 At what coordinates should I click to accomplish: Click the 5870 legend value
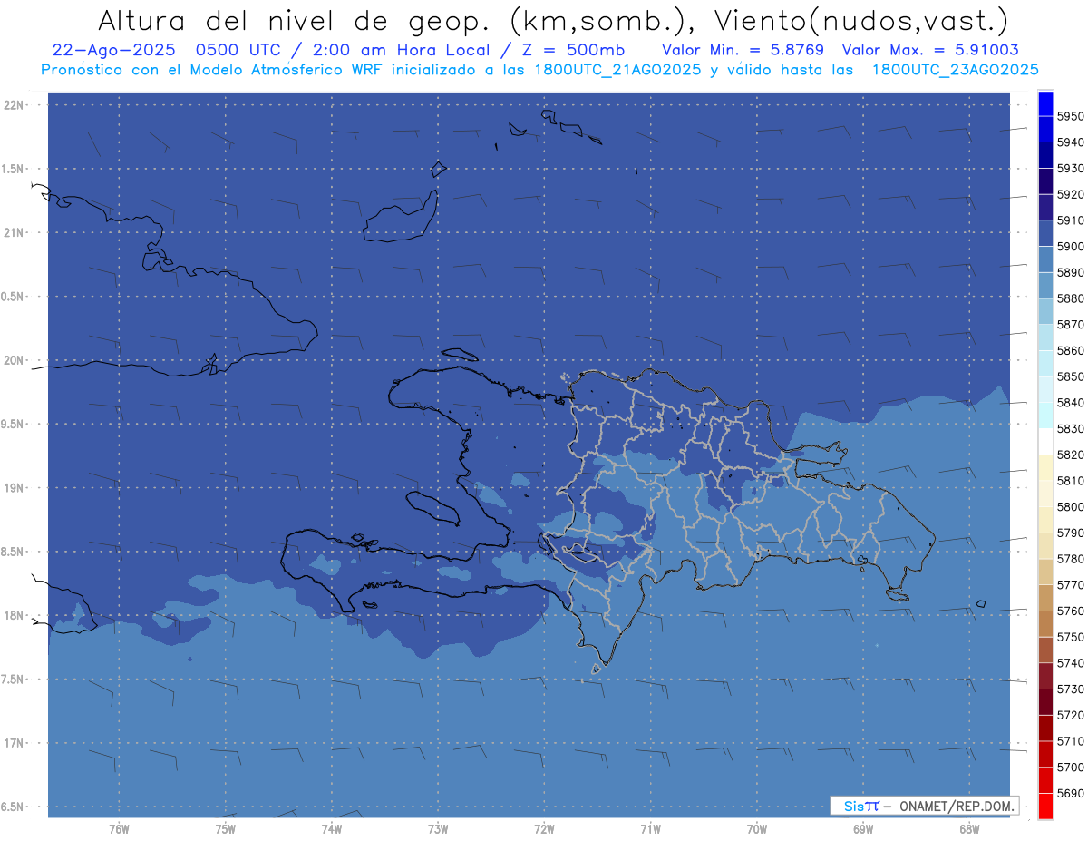[x=1070, y=325]
